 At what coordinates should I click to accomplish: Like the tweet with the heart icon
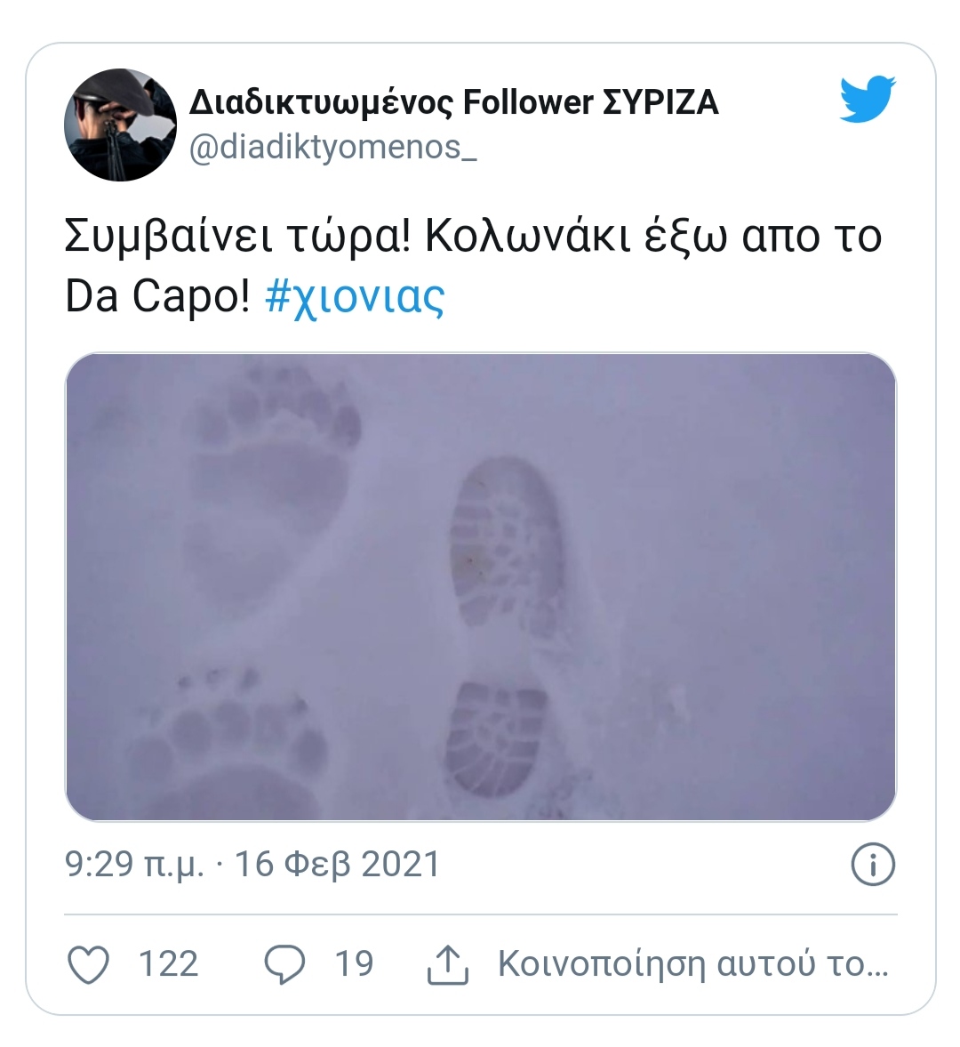[x=89, y=964]
